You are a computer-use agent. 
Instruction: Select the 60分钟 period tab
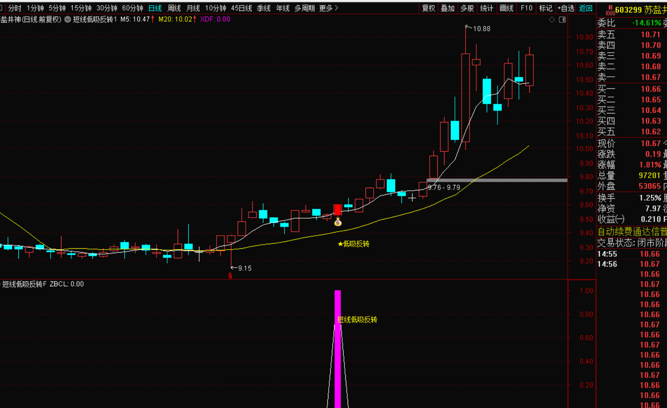pyautogui.click(x=132, y=8)
